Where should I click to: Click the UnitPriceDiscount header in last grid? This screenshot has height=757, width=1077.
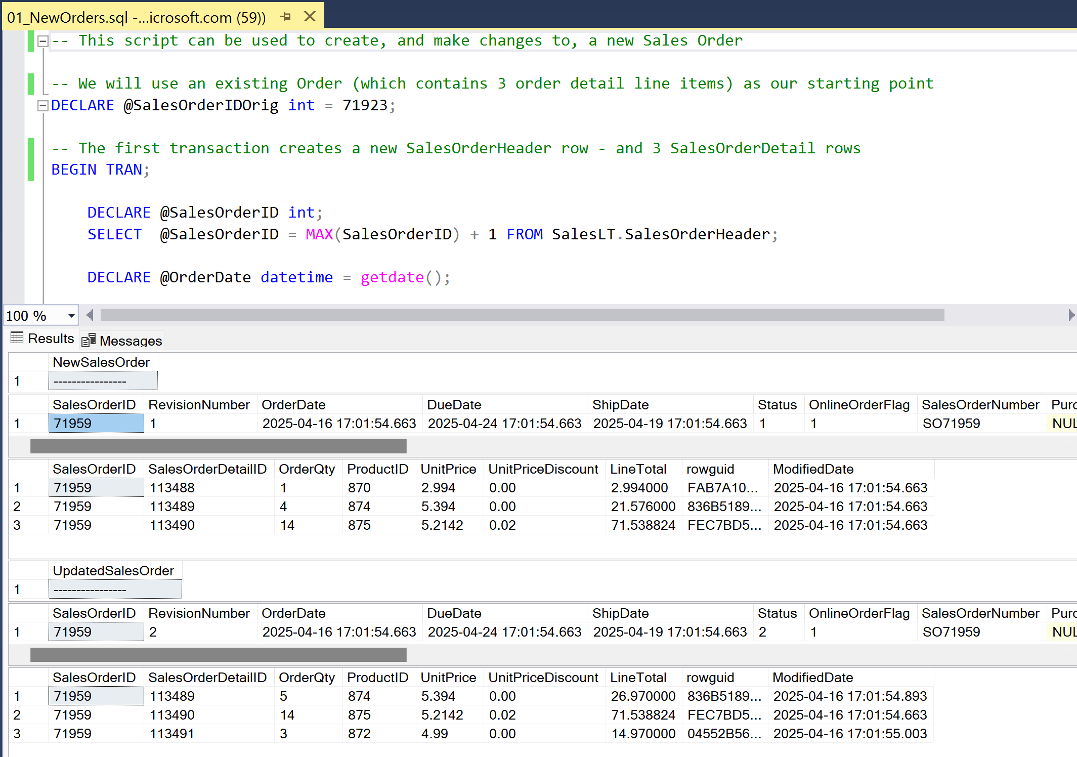click(x=544, y=678)
